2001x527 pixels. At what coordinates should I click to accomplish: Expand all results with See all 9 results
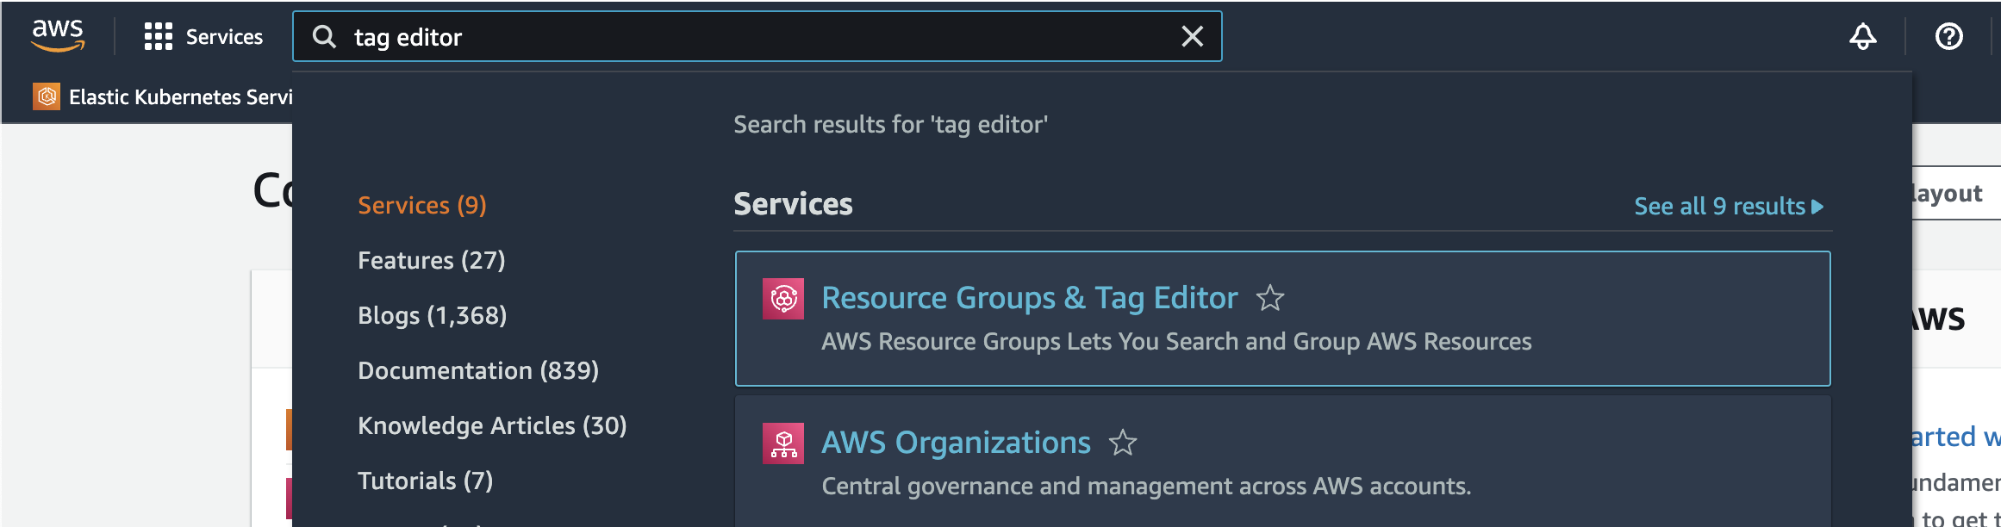point(1726,206)
